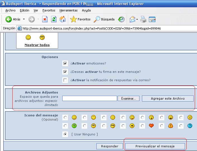This screenshot has height=151, width=197.
Task: Go to the Home page icon
Action: tap(63, 19)
